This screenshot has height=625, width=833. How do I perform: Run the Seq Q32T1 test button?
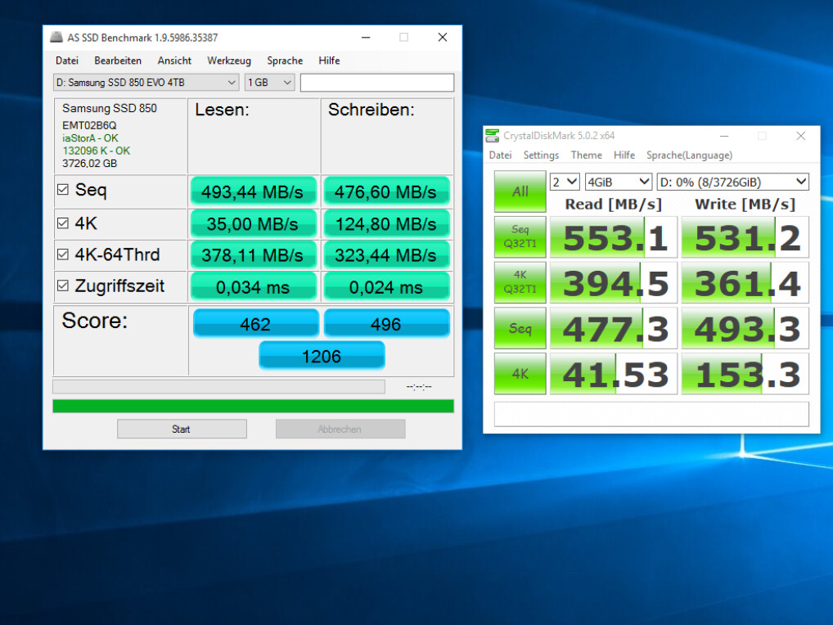[520, 237]
